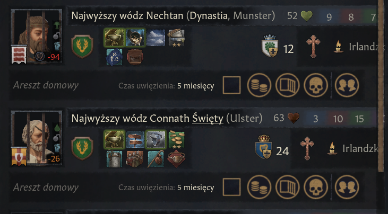The width and height of the screenshot is (388, 214).
Task: Click the name Najwyższy wódz Nechtan
Action: pyautogui.click(x=127, y=16)
